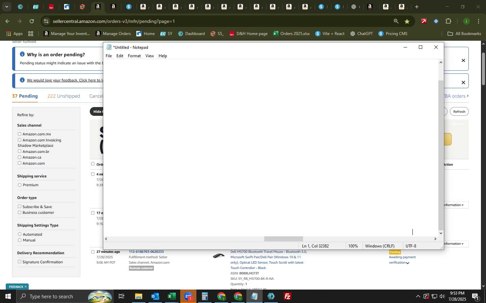Dismiss the feedback banner
The image size is (486, 303).
(463, 82)
